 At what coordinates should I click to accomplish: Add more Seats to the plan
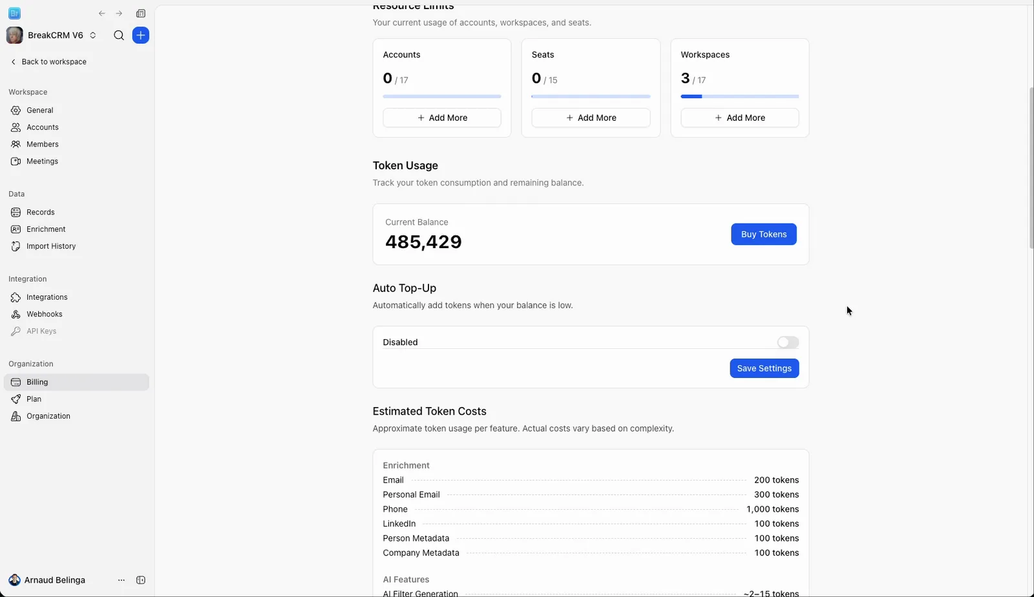591,118
